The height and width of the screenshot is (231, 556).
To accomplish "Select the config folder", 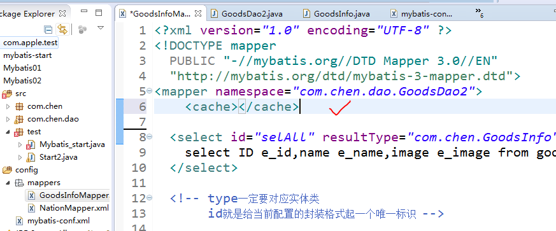I will [x=27, y=170].
